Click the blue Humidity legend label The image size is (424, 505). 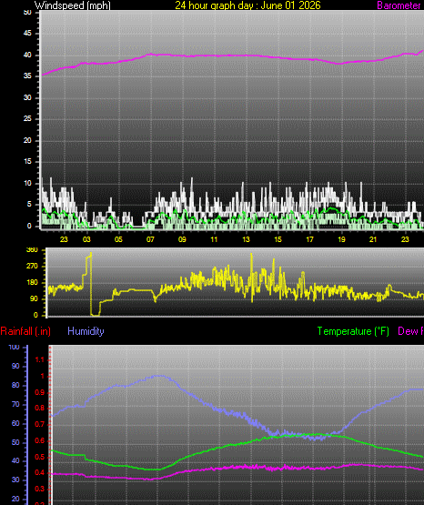86,331
